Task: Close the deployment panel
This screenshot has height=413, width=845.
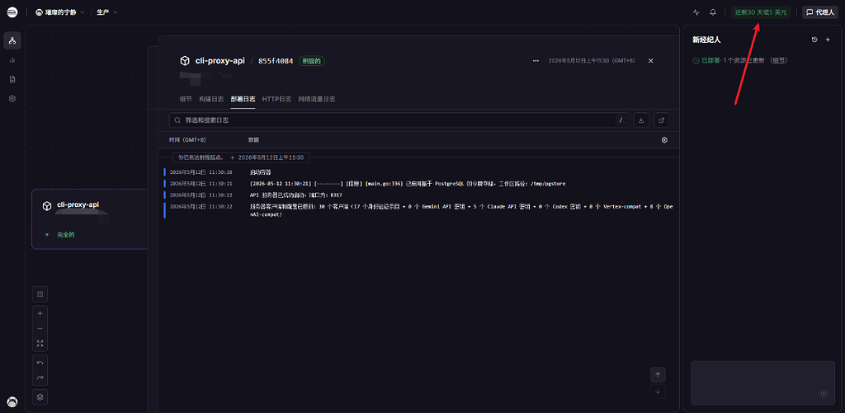Action: 650,61
